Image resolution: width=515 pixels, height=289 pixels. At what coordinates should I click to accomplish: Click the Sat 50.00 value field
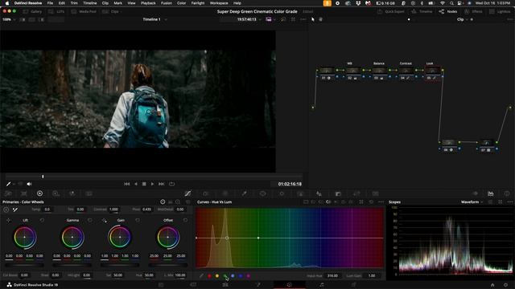coord(118,275)
